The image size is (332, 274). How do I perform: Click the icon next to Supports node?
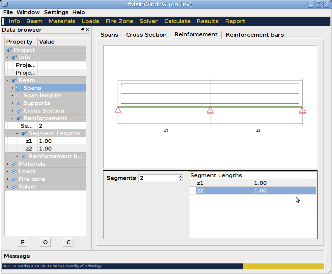click(19, 103)
